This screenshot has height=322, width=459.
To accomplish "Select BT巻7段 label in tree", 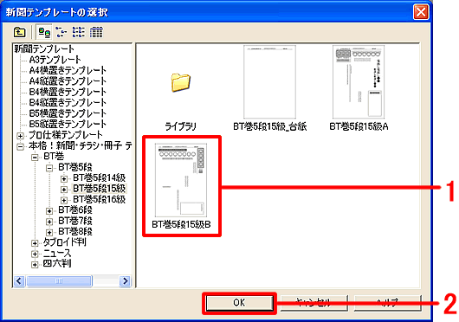I will [x=75, y=221].
